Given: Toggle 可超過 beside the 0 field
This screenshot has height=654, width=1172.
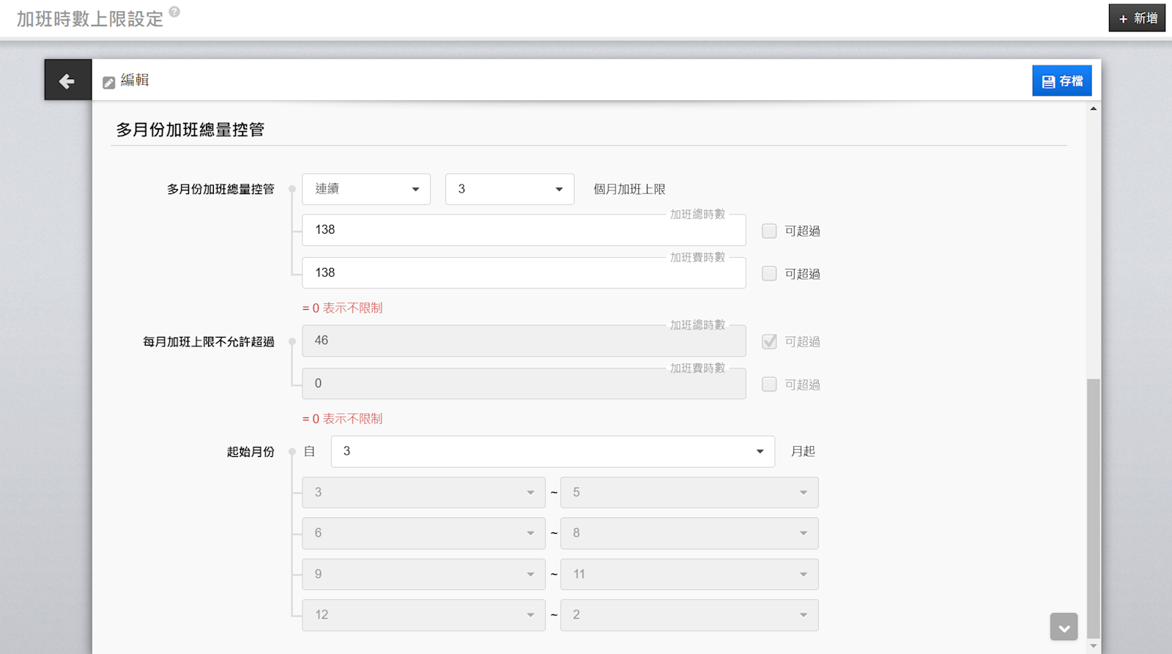Looking at the screenshot, I should [769, 384].
